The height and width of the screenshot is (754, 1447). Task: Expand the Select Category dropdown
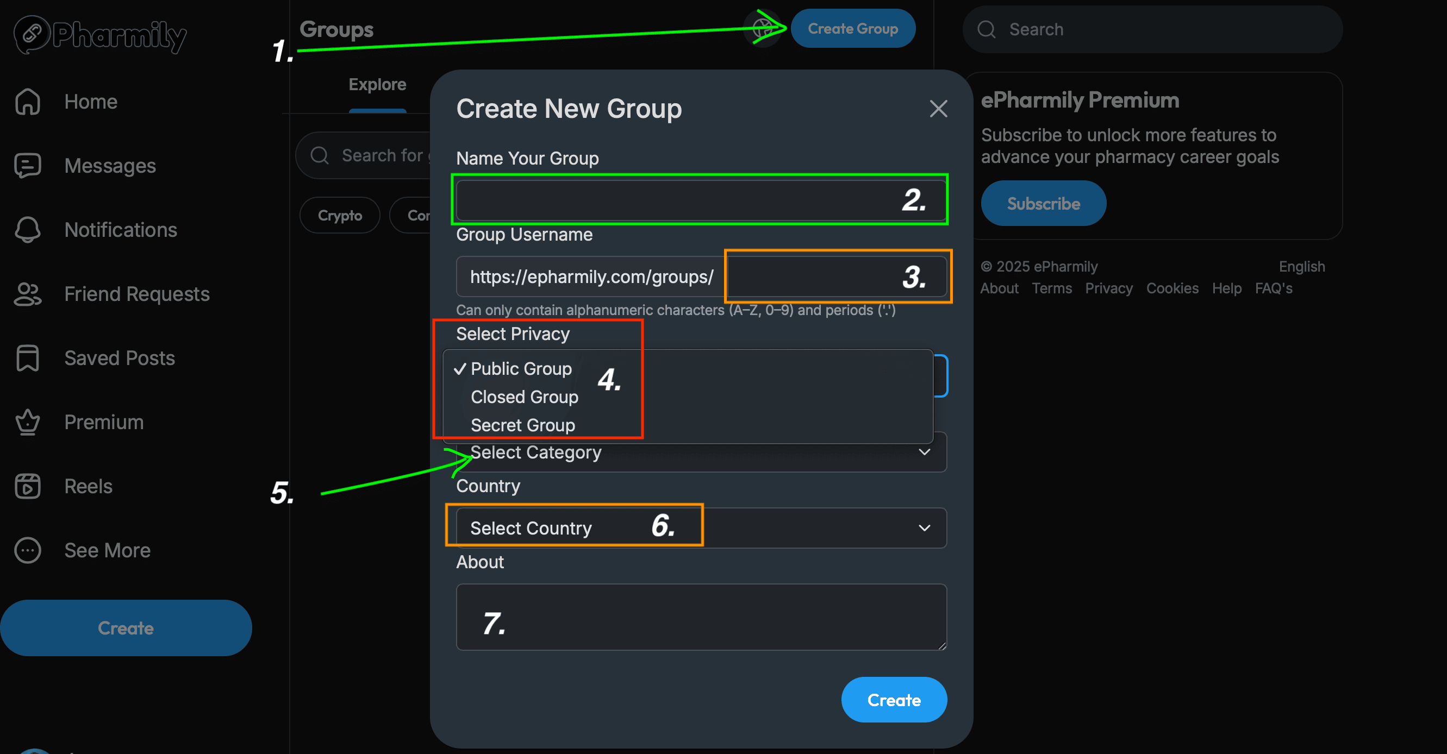click(x=701, y=452)
